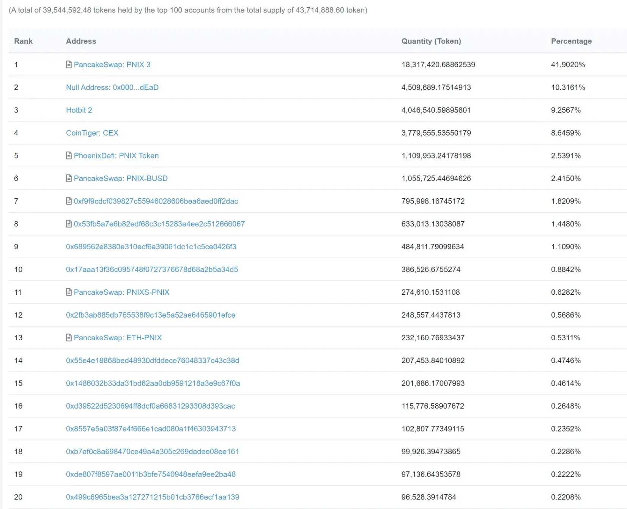
Task: Open address 0xf9f9cdcf039827c55946028606bea6aed0ff2dac
Action: 156,201
